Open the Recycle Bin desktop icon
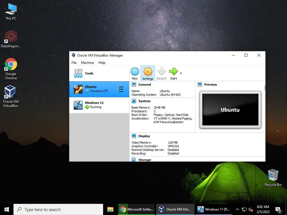The width and height of the screenshot is (287, 215). pyautogui.click(x=273, y=178)
